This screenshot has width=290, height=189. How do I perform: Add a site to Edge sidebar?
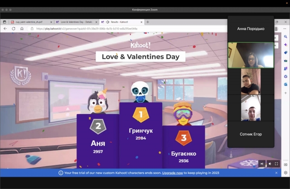pos(285,93)
